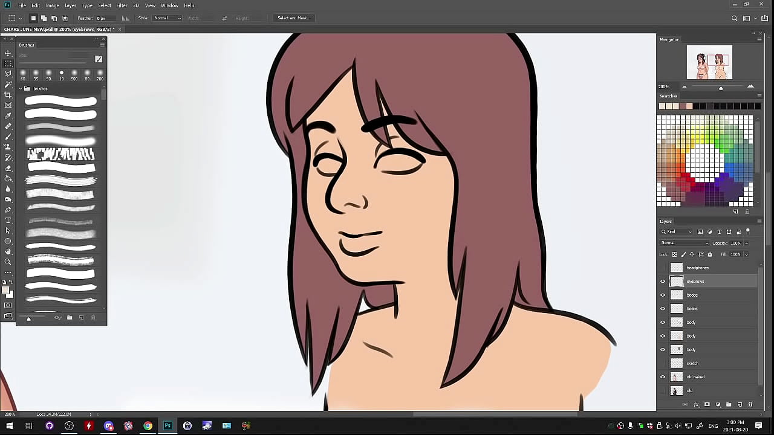774x435 pixels.
Task: Select the Hand tool
Action: tap(8, 251)
